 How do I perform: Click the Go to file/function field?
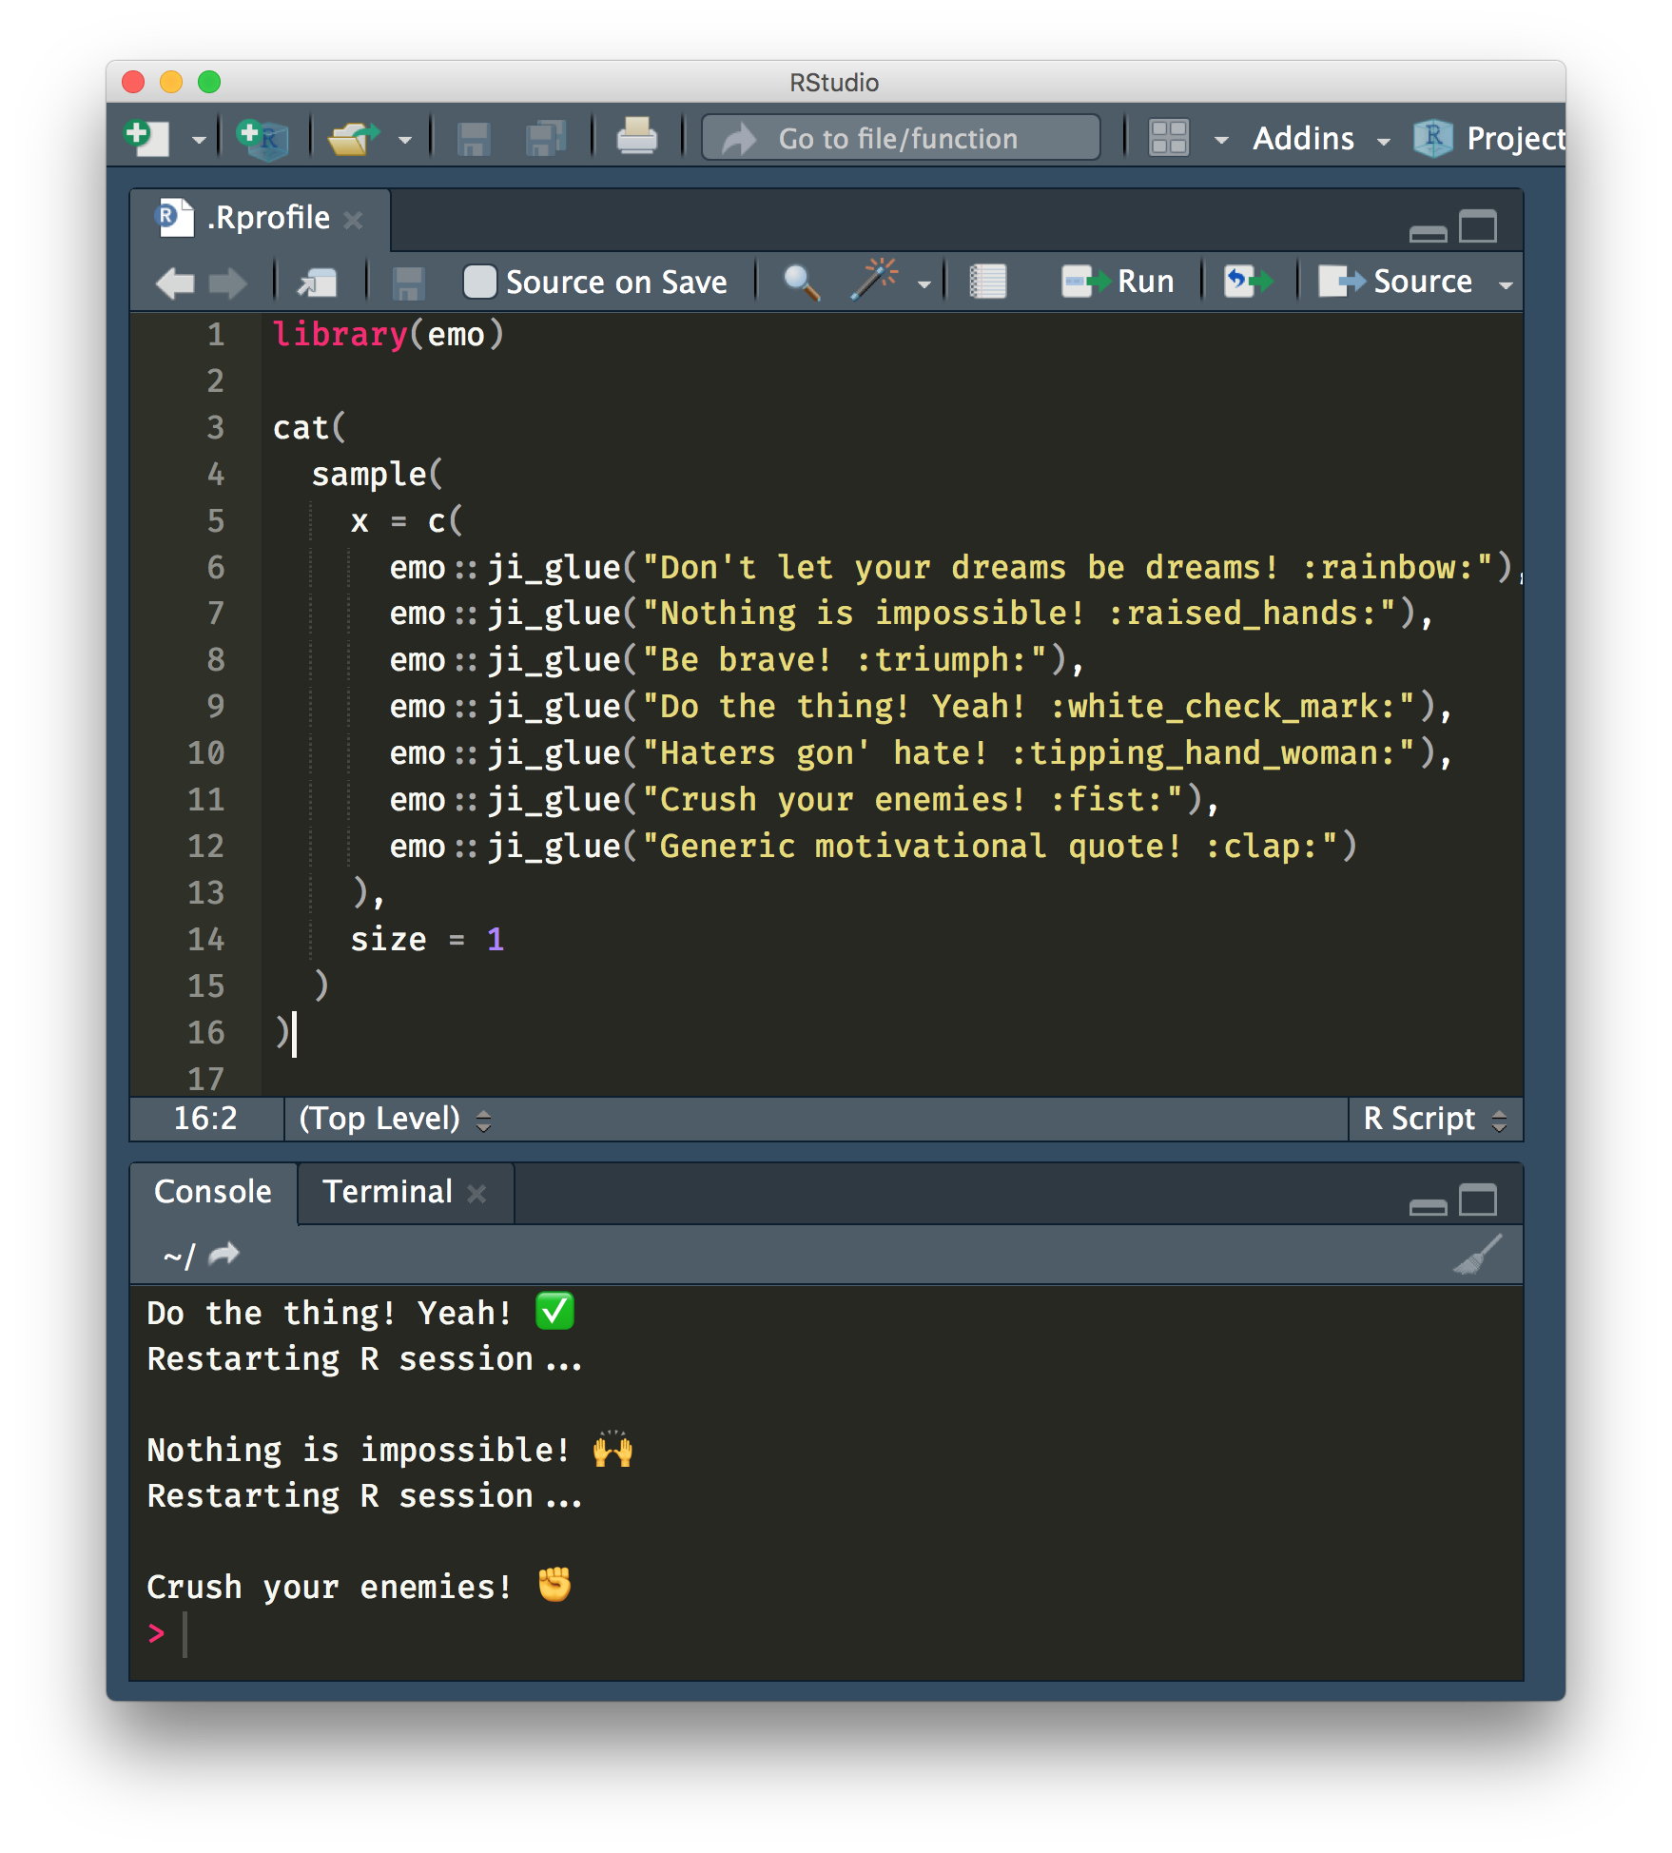[899, 138]
